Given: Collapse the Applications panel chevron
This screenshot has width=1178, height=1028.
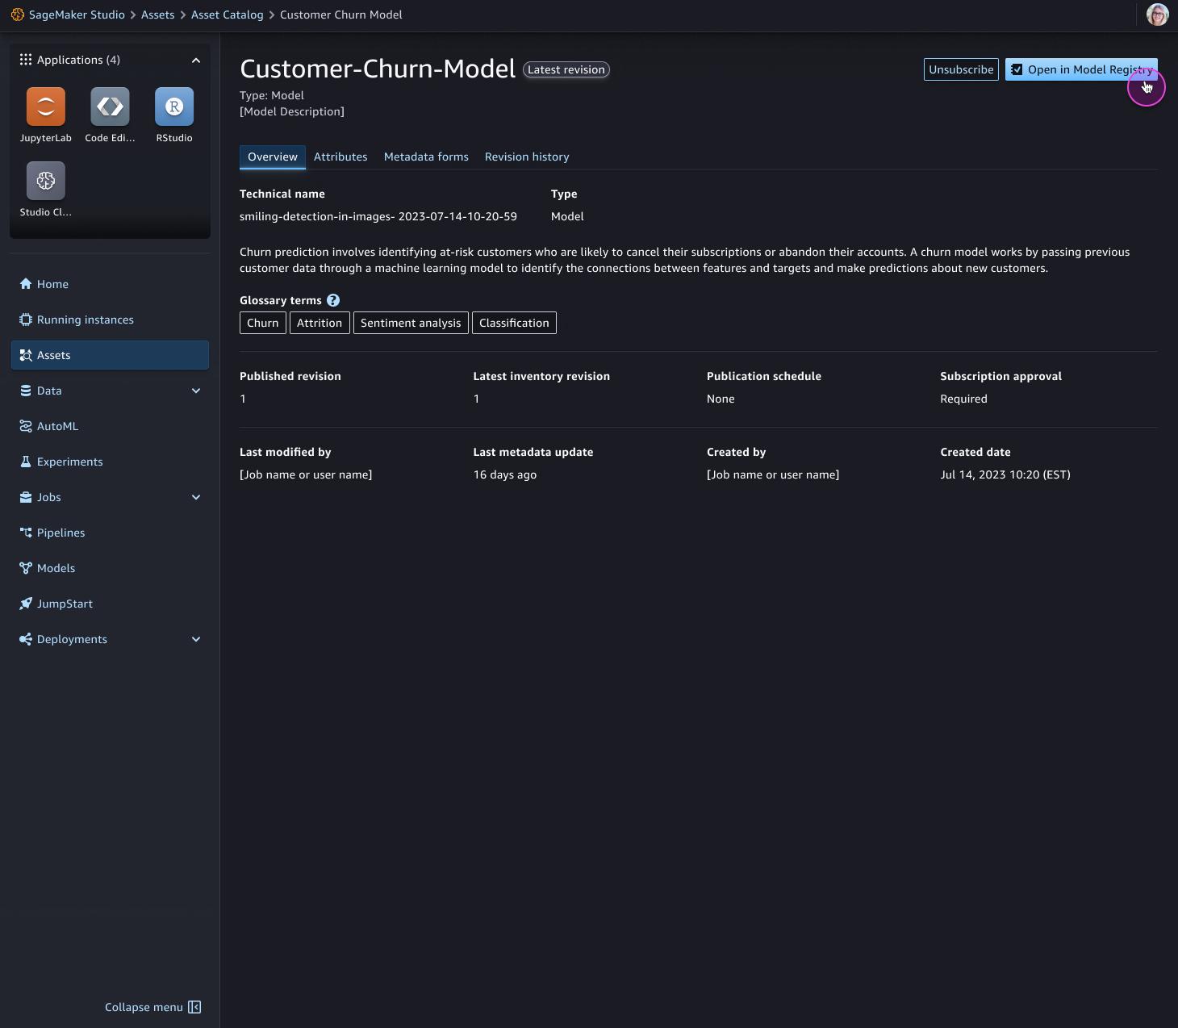Looking at the screenshot, I should (x=195, y=61).
